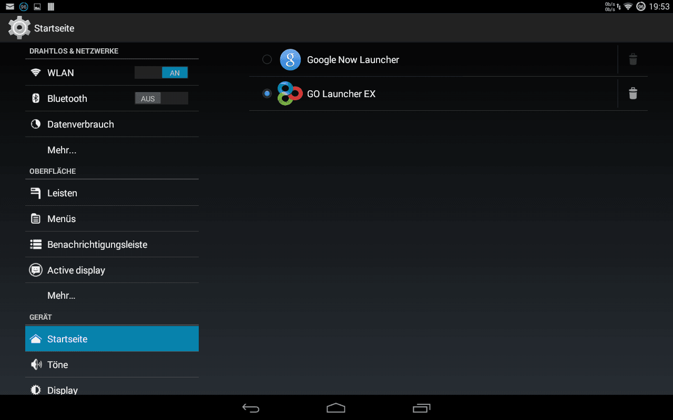
Task: Toggle the WLAN switch off
Action: coord(161,73)
